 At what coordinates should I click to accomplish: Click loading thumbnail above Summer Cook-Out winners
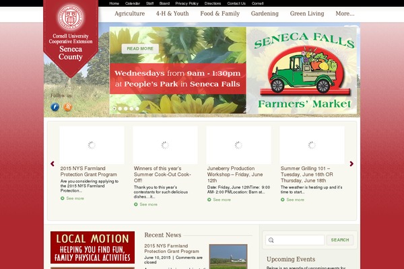point(165,145)
